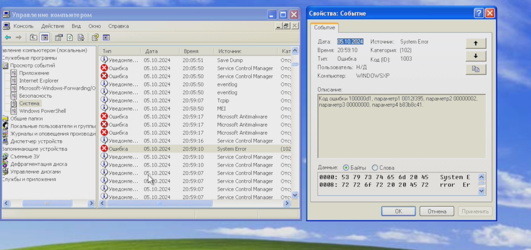
Task: Select the Слова radio button
Action: [375, 168]
